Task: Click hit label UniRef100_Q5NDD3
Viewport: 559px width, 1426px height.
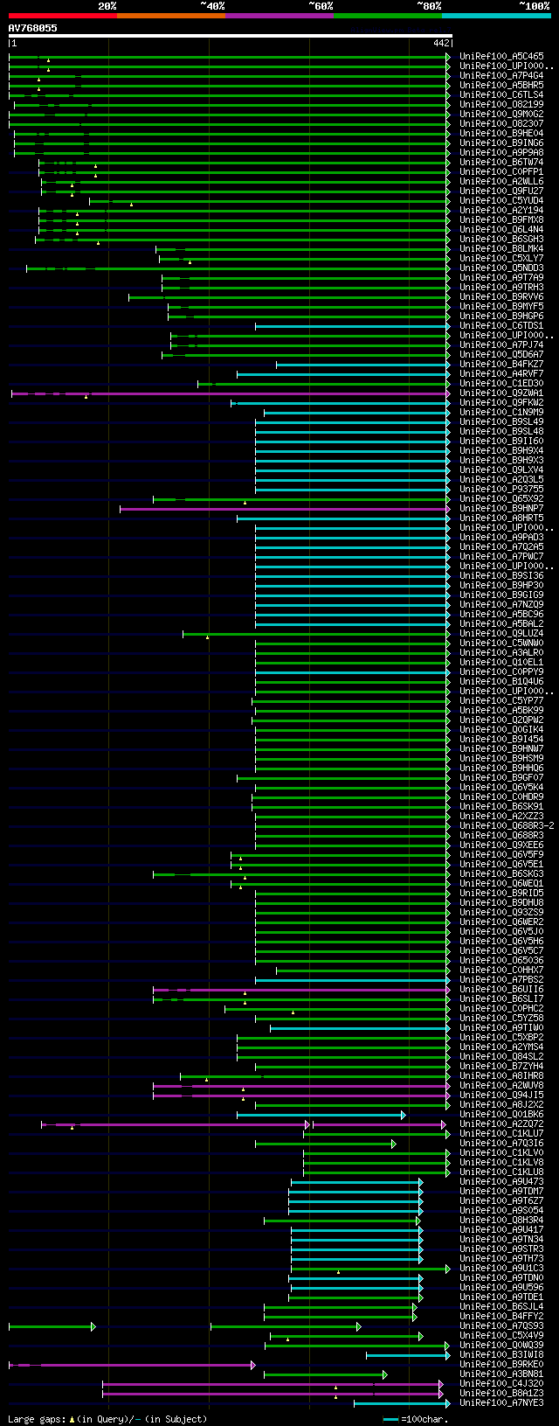Action: coord(501,268)
